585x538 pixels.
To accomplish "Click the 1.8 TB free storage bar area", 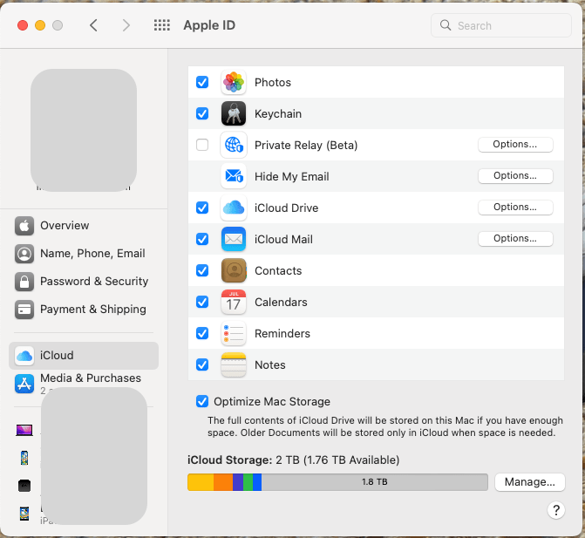I will click(x=375, y=482).
